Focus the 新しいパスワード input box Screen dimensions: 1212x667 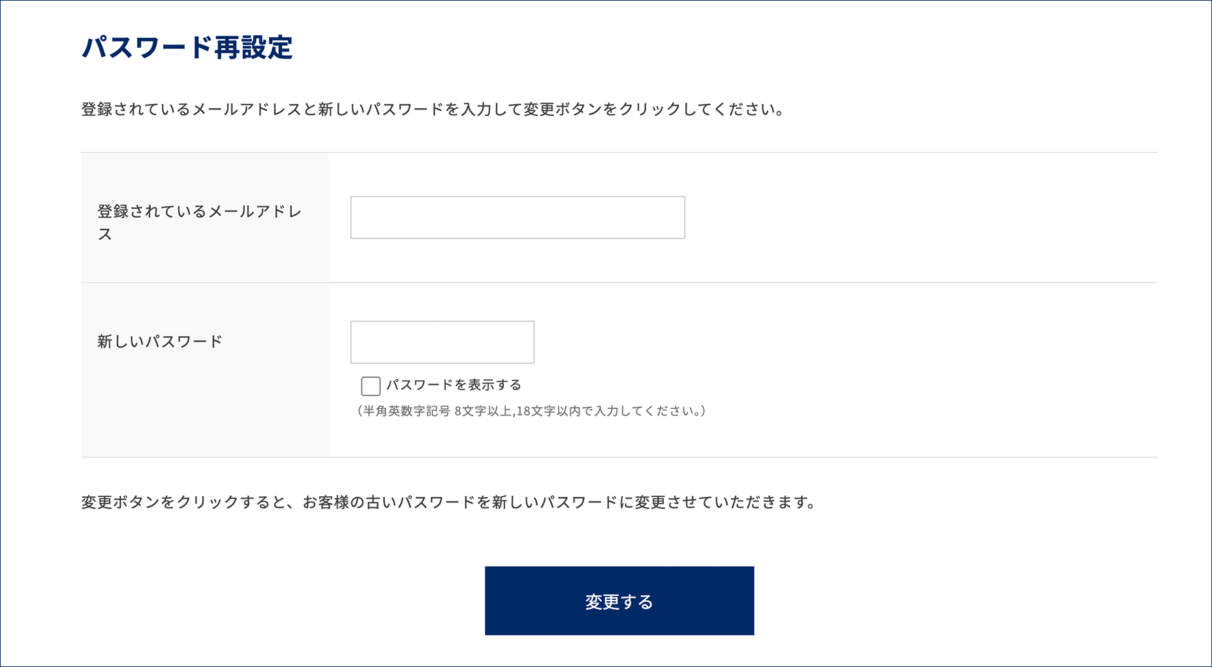442,342
